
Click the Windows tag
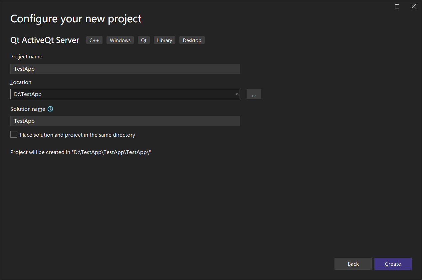point(120,40)
